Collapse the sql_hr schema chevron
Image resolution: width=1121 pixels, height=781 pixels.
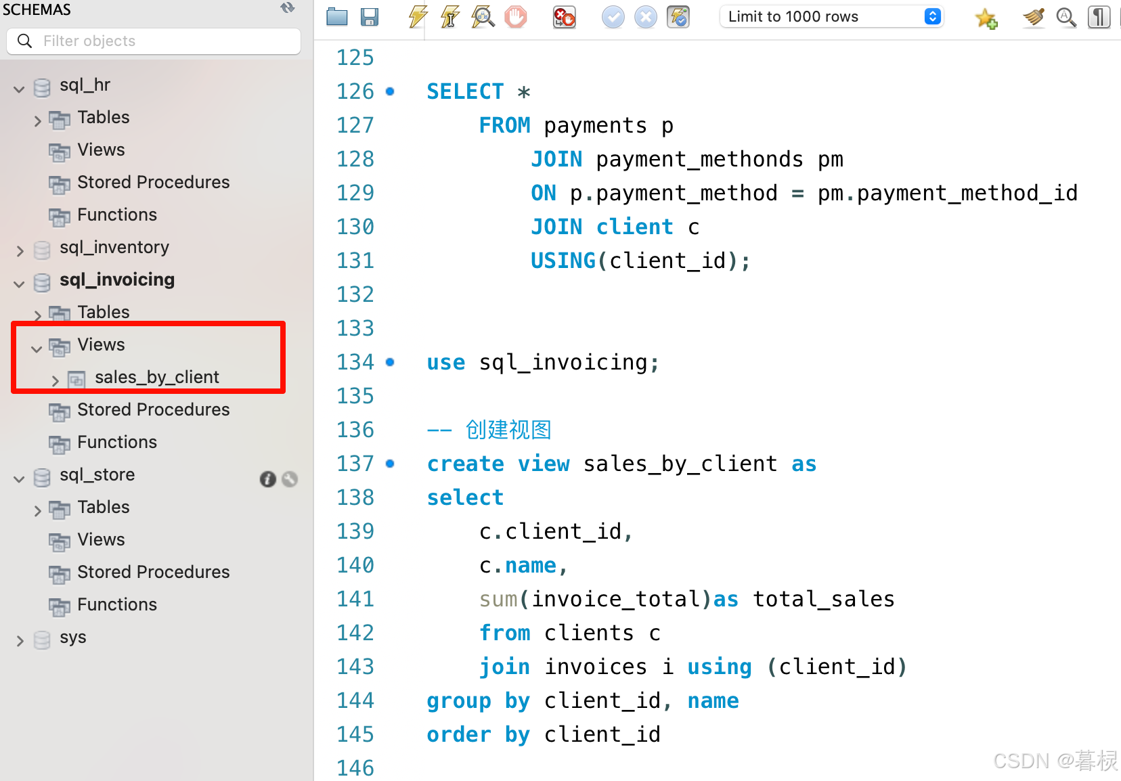(x=19, y=89)
